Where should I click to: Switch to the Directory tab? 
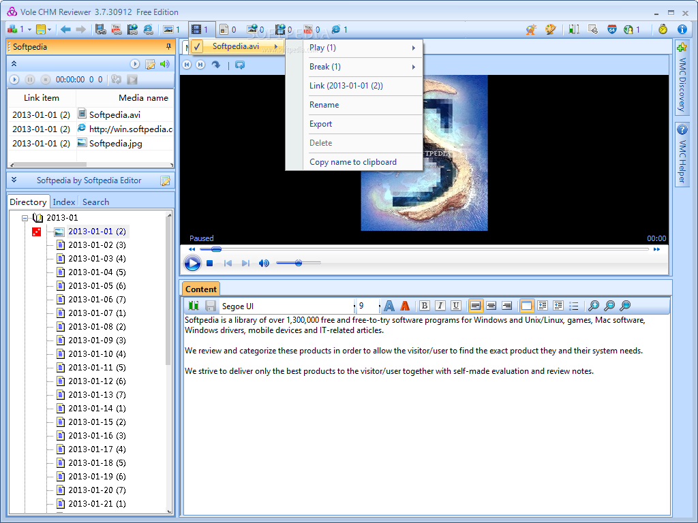28,202
